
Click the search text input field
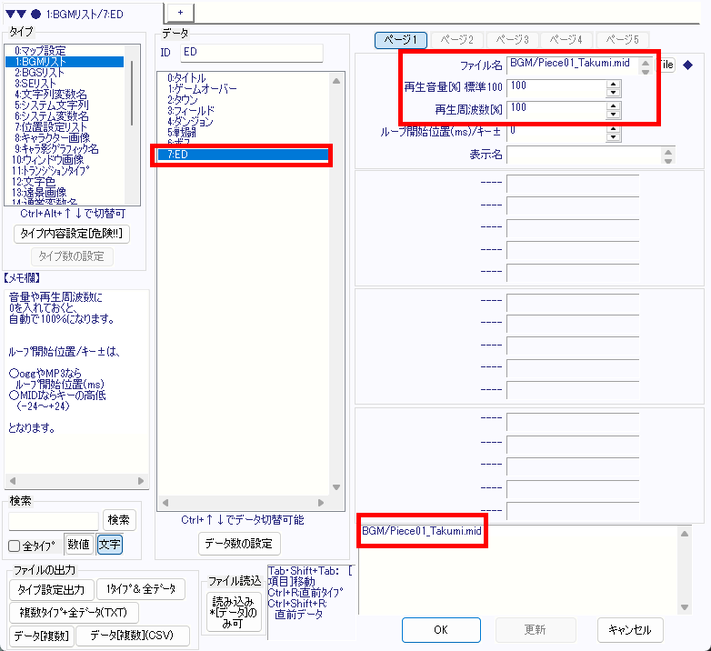[x=54, y=521]
